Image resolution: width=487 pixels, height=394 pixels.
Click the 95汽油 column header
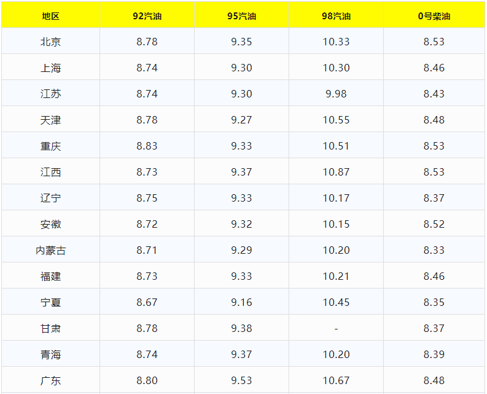coord(242,16)
